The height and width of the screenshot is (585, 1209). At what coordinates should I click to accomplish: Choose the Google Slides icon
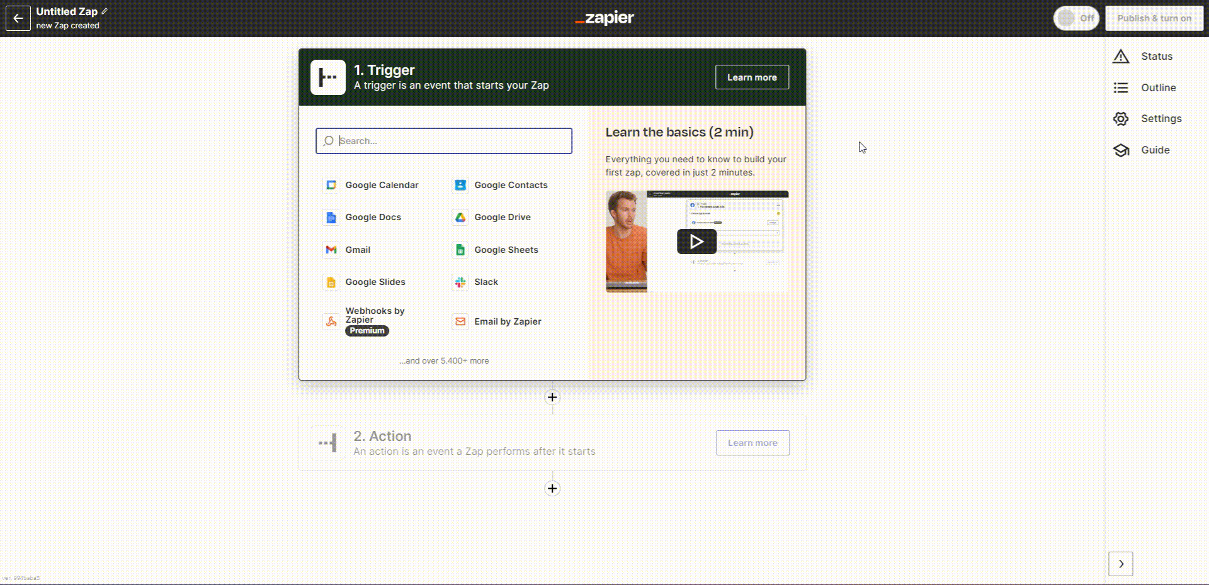coord(331,282)
